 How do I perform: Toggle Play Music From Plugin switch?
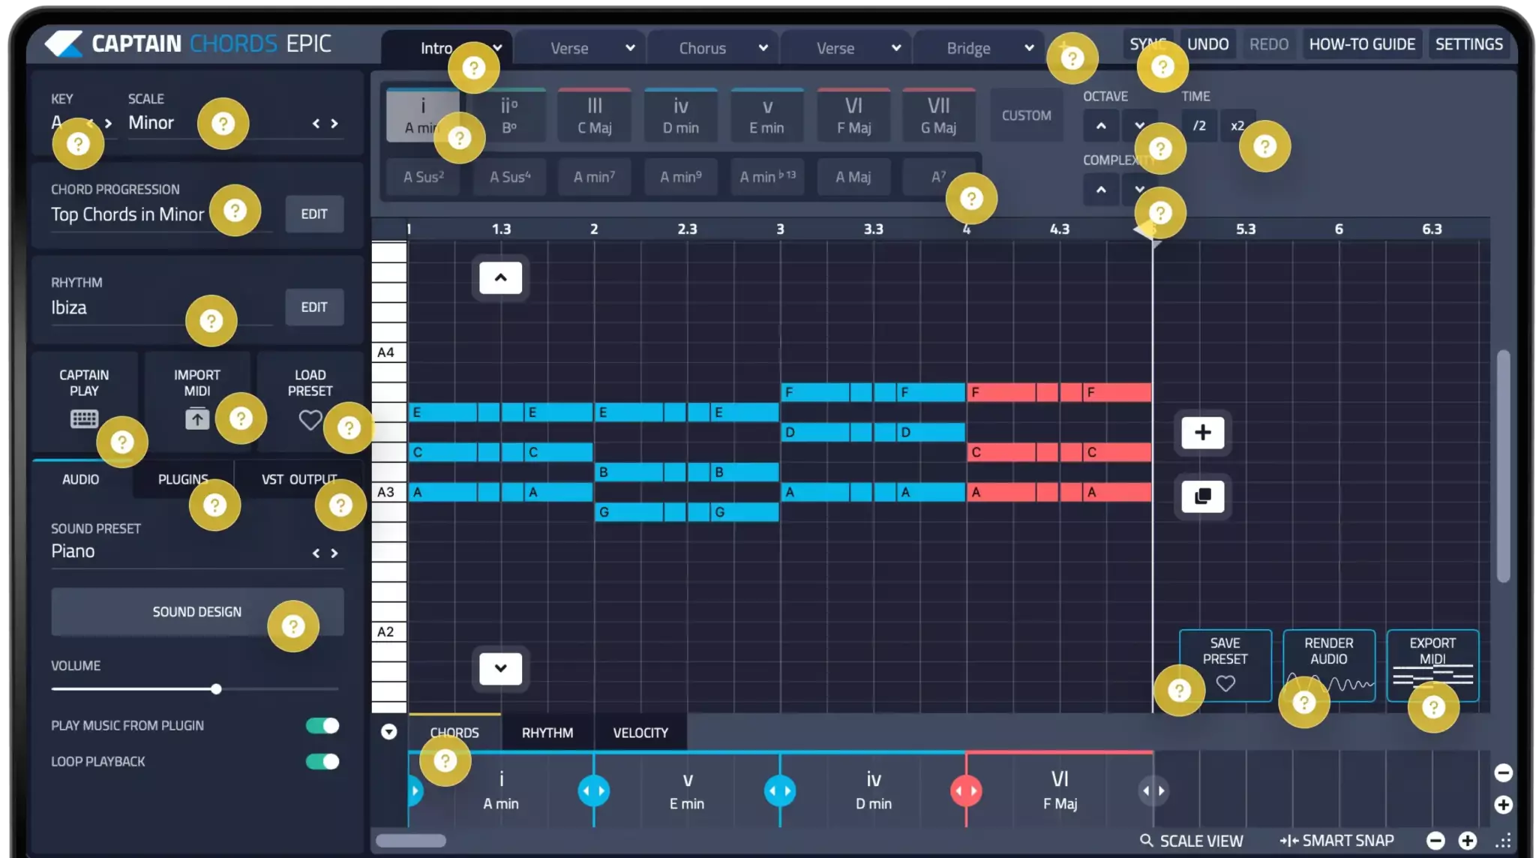pyautogui.click(x=322, y=725)
